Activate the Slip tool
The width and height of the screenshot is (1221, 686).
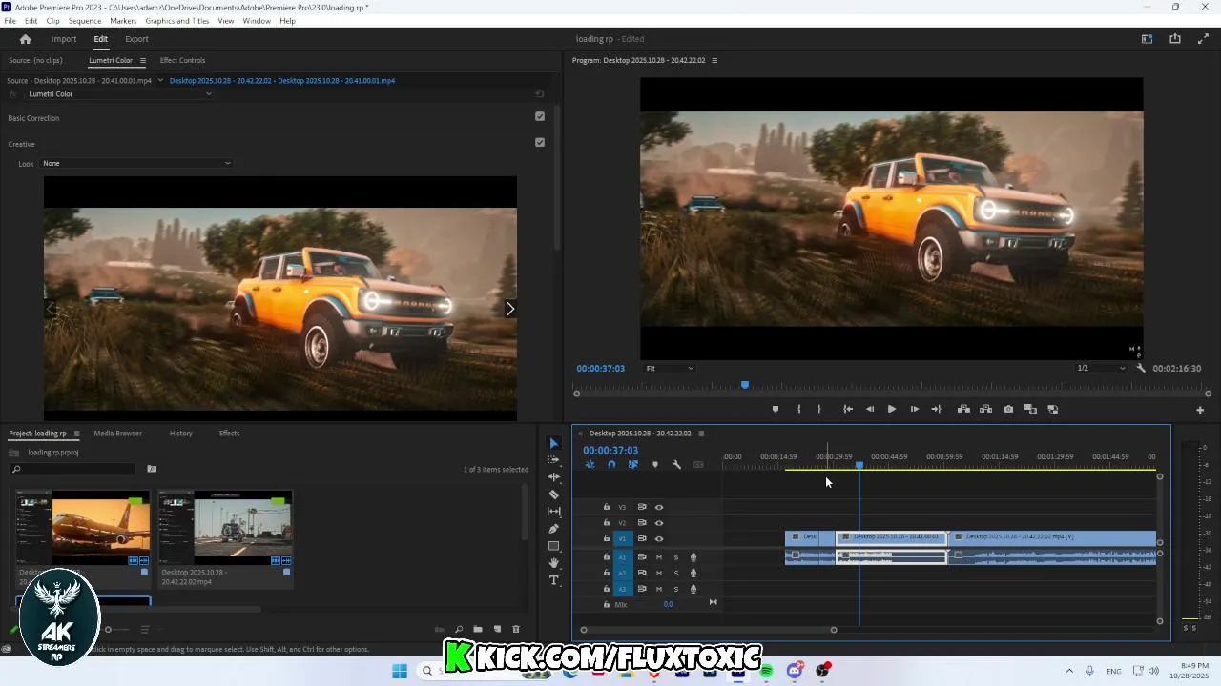[x=553, y=512]
